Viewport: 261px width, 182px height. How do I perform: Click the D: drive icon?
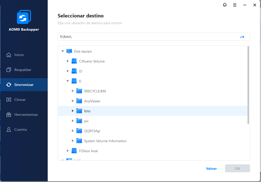(x=74, y=71)
